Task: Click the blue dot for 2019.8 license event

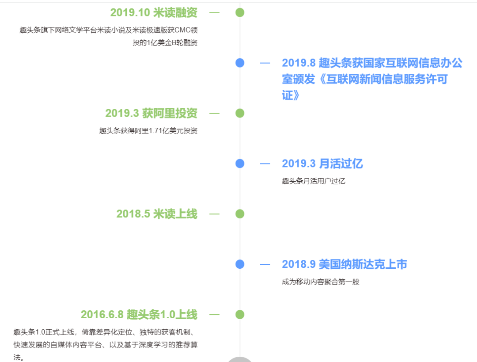Action: [240, 63]
